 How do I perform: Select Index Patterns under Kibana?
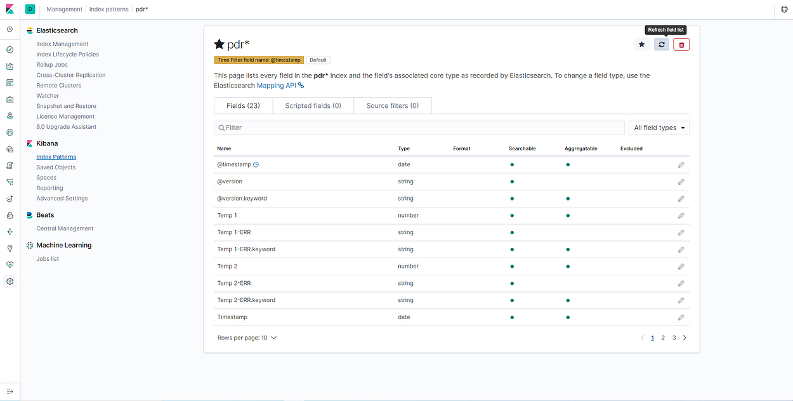point(56,157)
